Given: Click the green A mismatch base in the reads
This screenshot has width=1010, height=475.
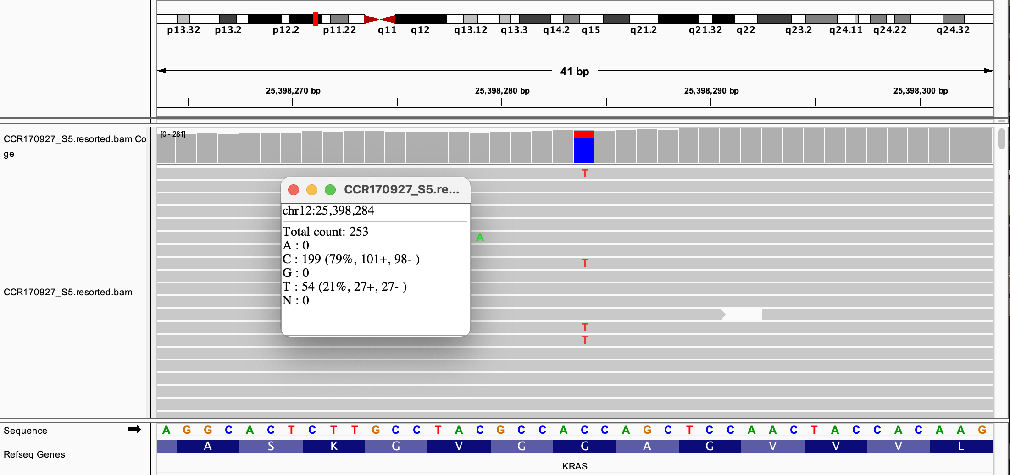Looking at the screenshot, I should tap(480, 237).
